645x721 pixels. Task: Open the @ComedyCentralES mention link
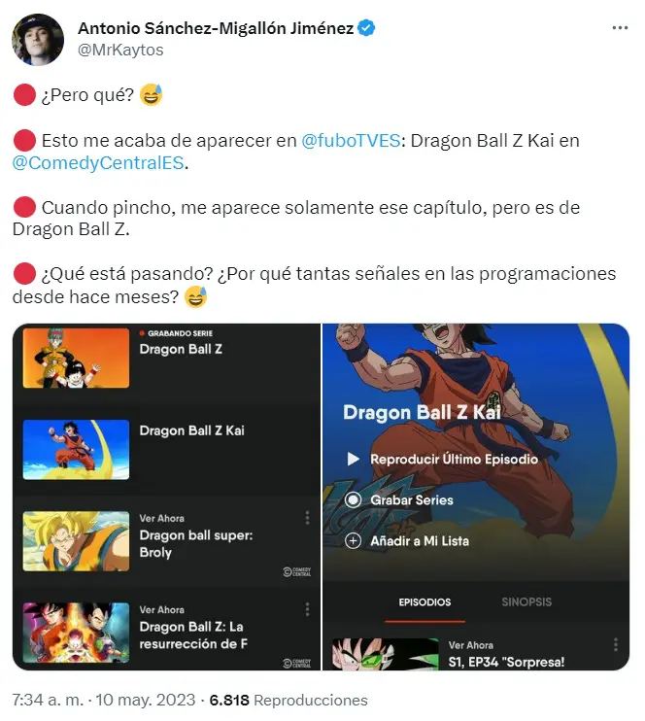pyautogui.click(x=98, y=163)
